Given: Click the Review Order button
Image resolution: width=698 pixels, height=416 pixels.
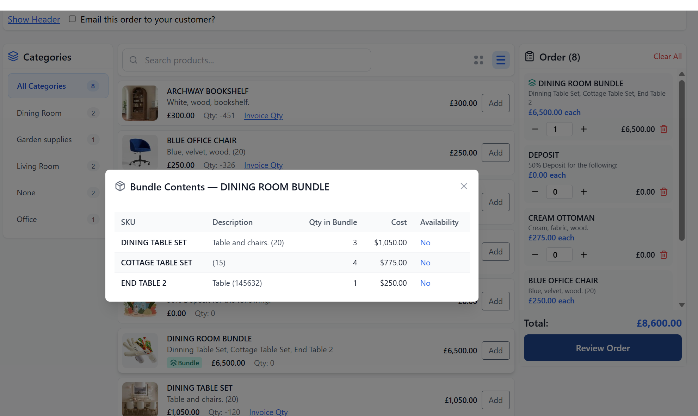Looking at the screenshot, I should pos(603,348).
